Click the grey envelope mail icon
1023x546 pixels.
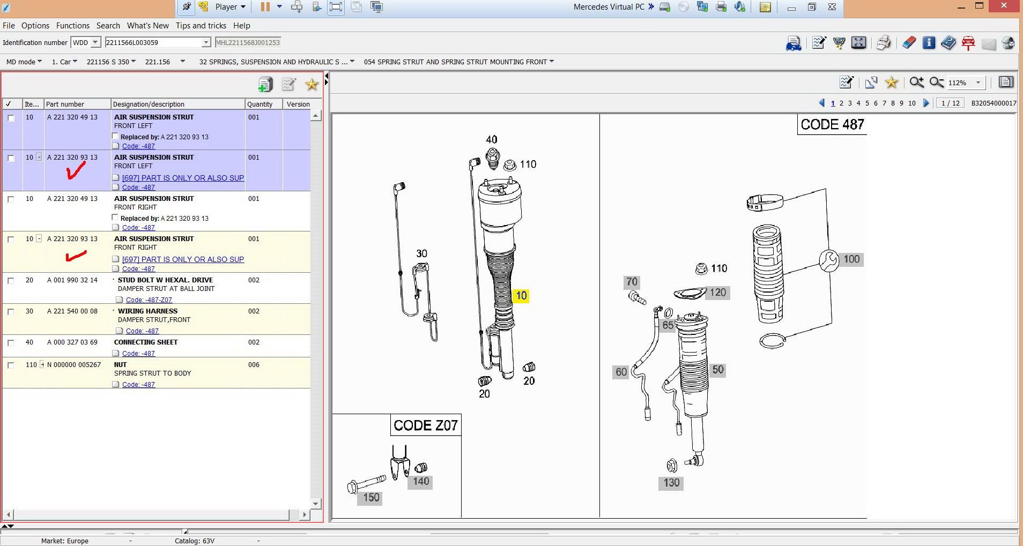(989, 43)
